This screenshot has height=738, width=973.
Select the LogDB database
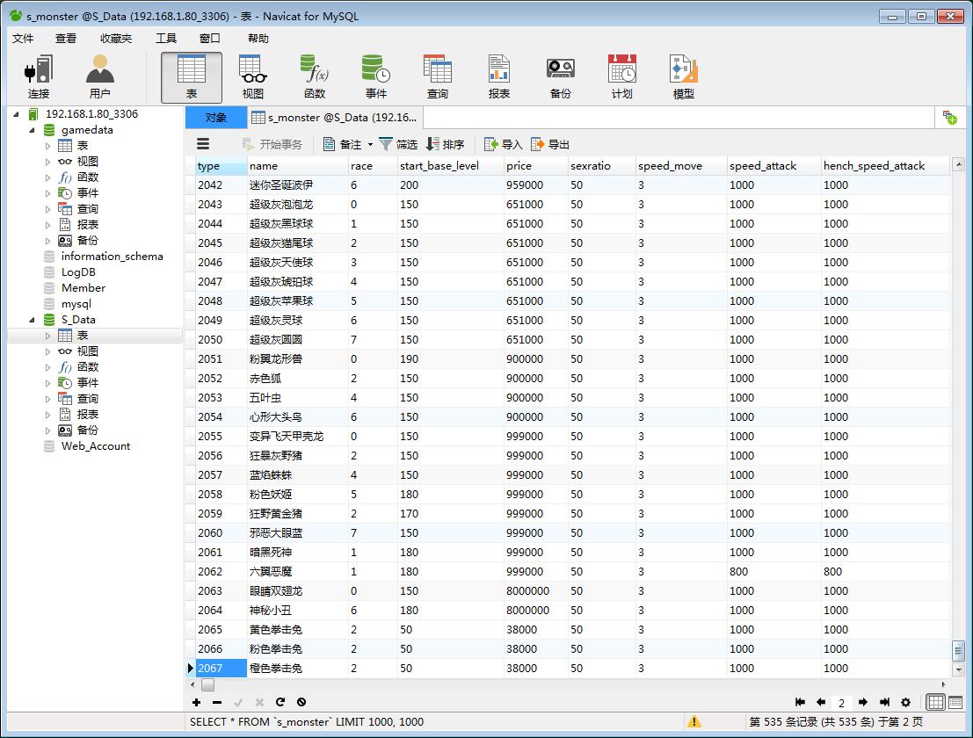pyautogui.click(x=78, y=272)
